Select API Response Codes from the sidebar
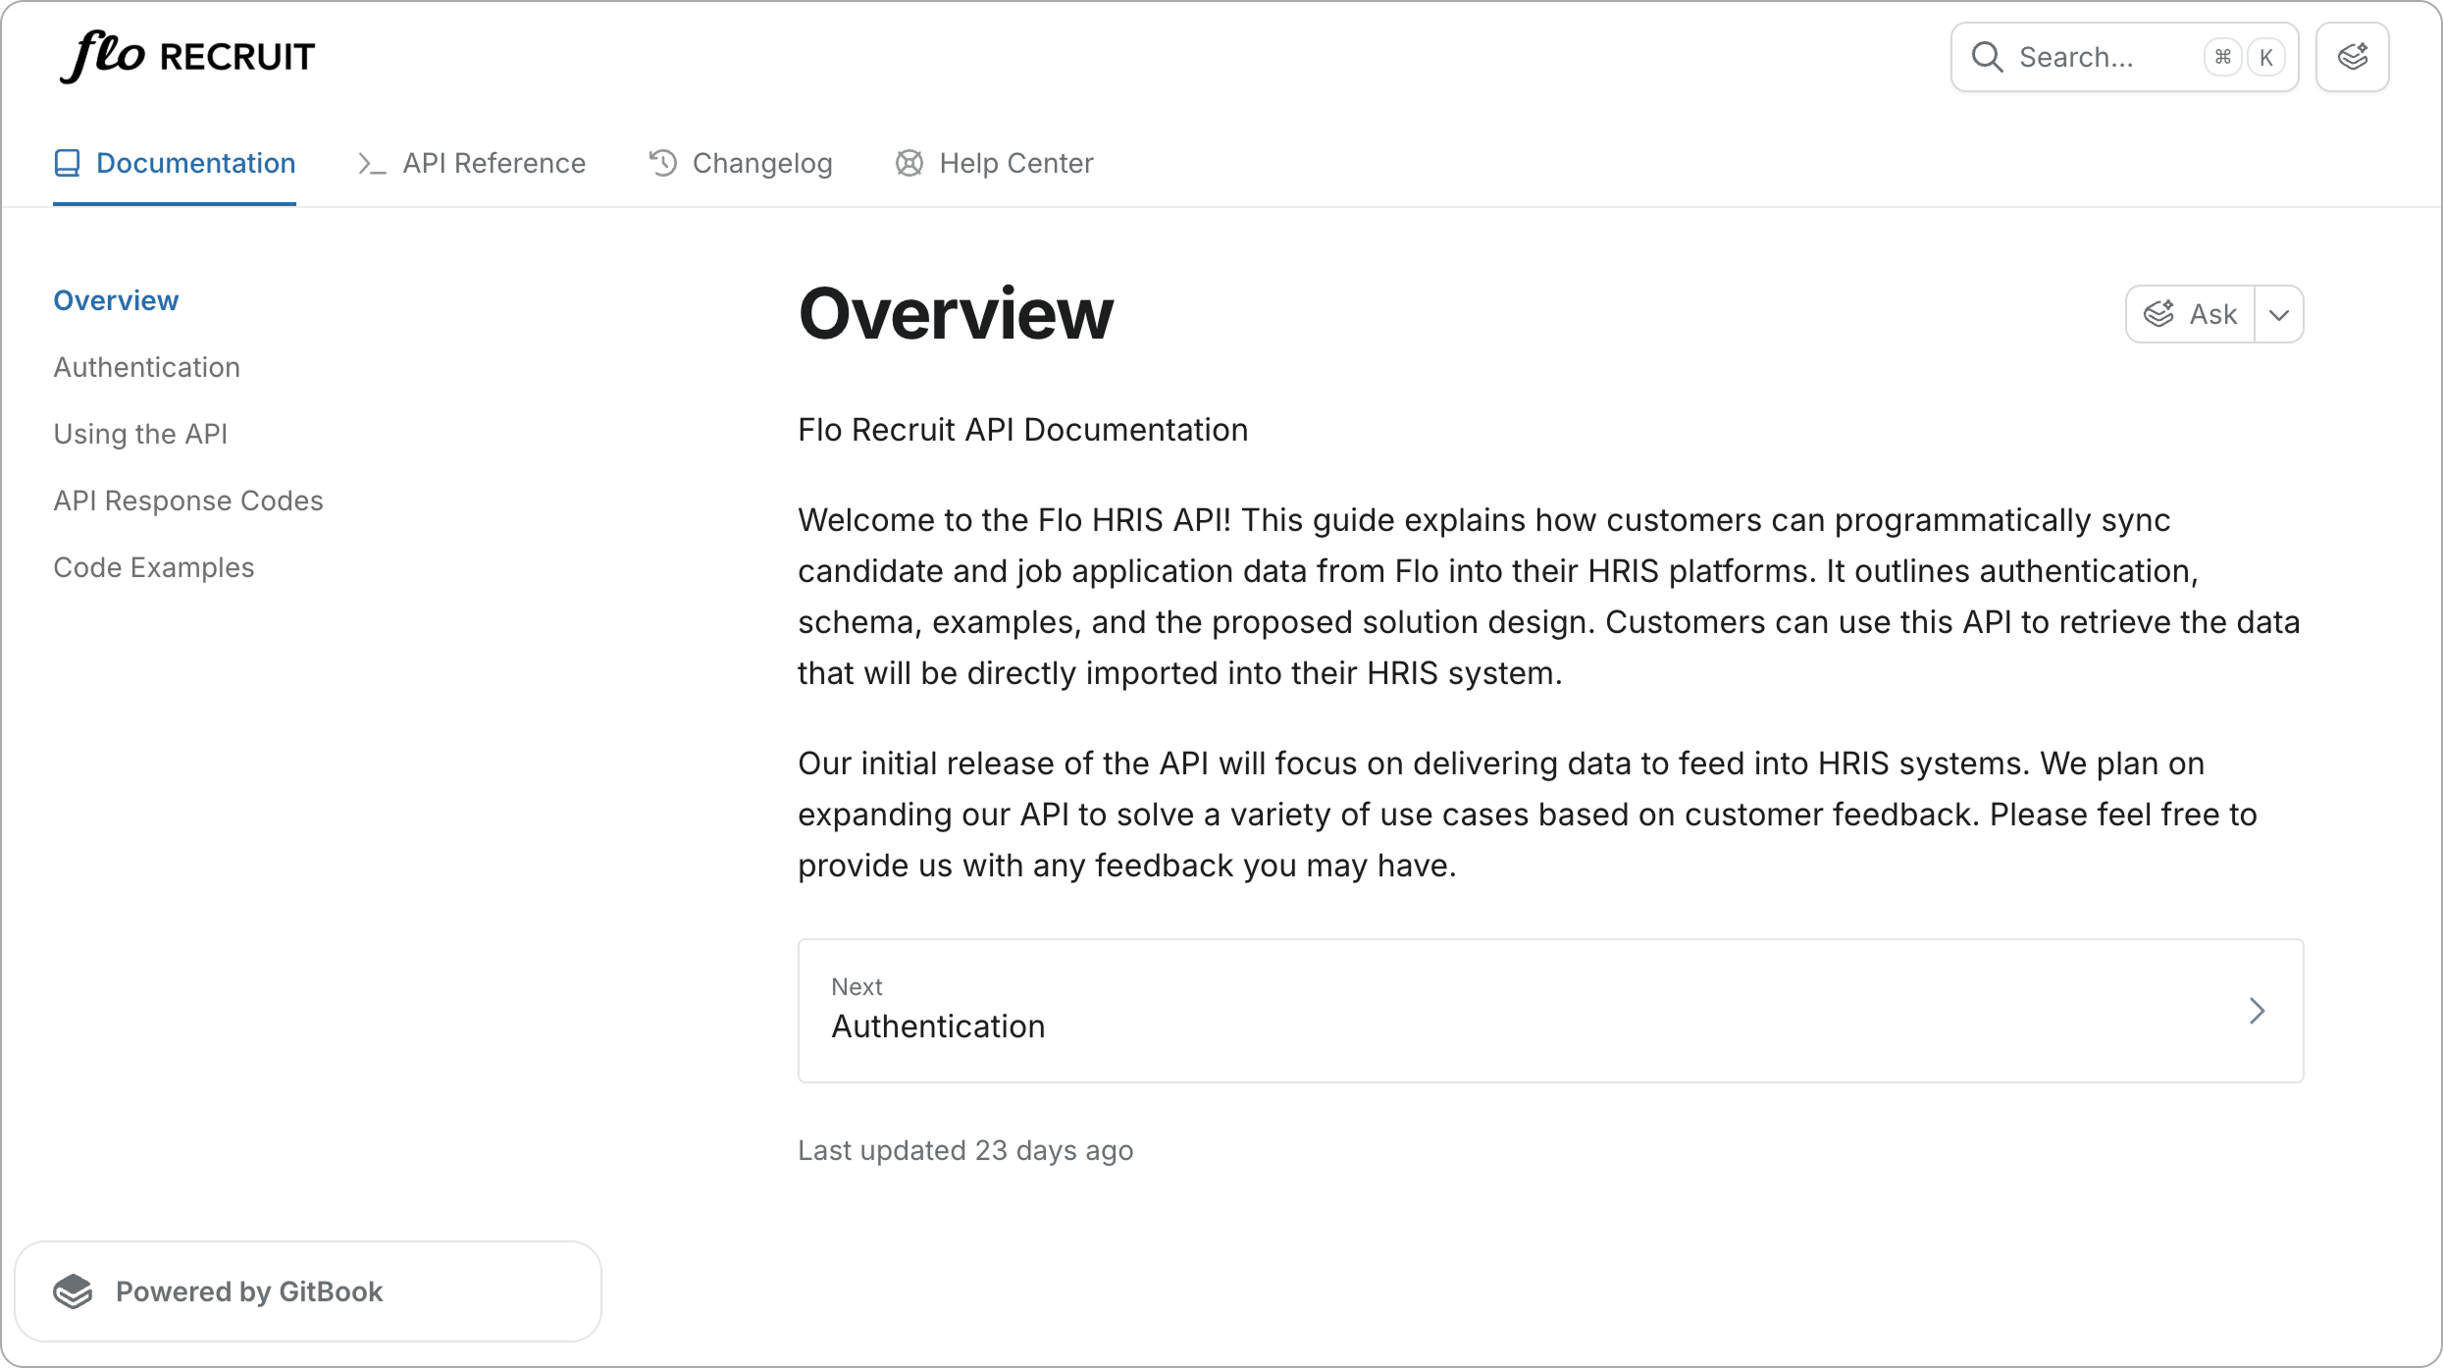Screen dimensions: 2443x1368 [x=187, y=500]
